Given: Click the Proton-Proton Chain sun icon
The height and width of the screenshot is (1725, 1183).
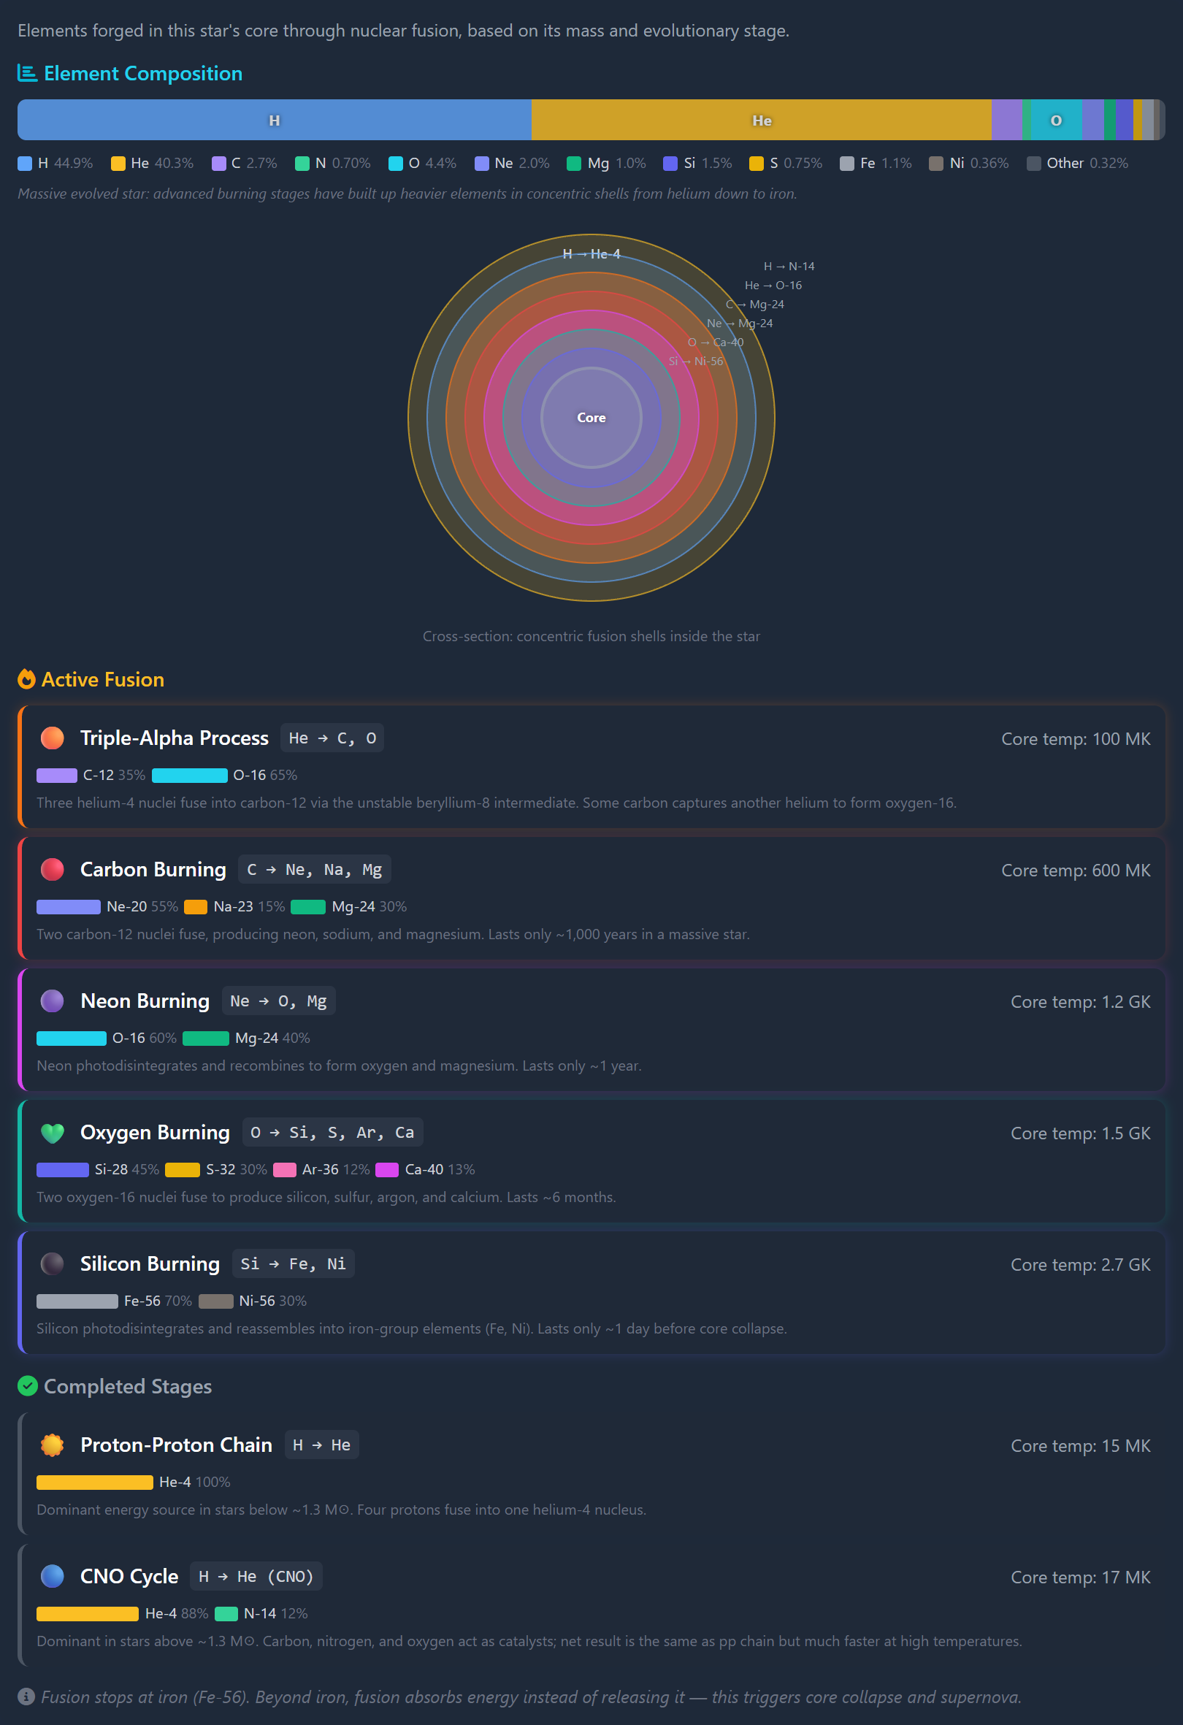Looking at the screenshot, I should pyautogui.click(x=52, y=1445).
